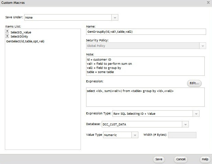The image size is (212, 164).
Task: Expand the SelectIDOnly tree node
Action: tap(7, 36)
